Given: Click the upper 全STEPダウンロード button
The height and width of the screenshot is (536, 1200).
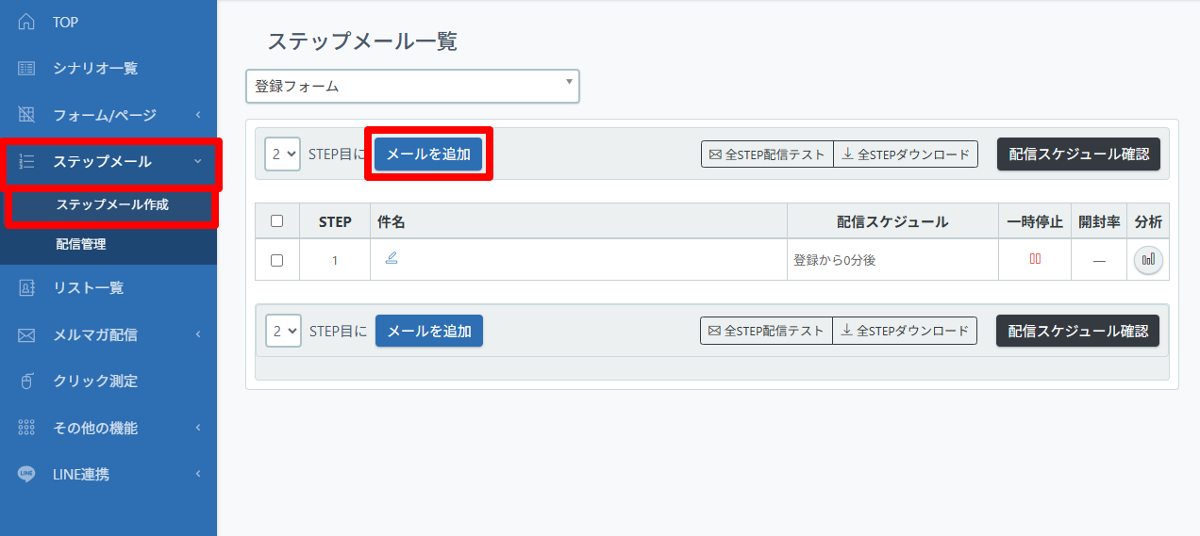Looking at the screenshot, I should click(906, 154).
